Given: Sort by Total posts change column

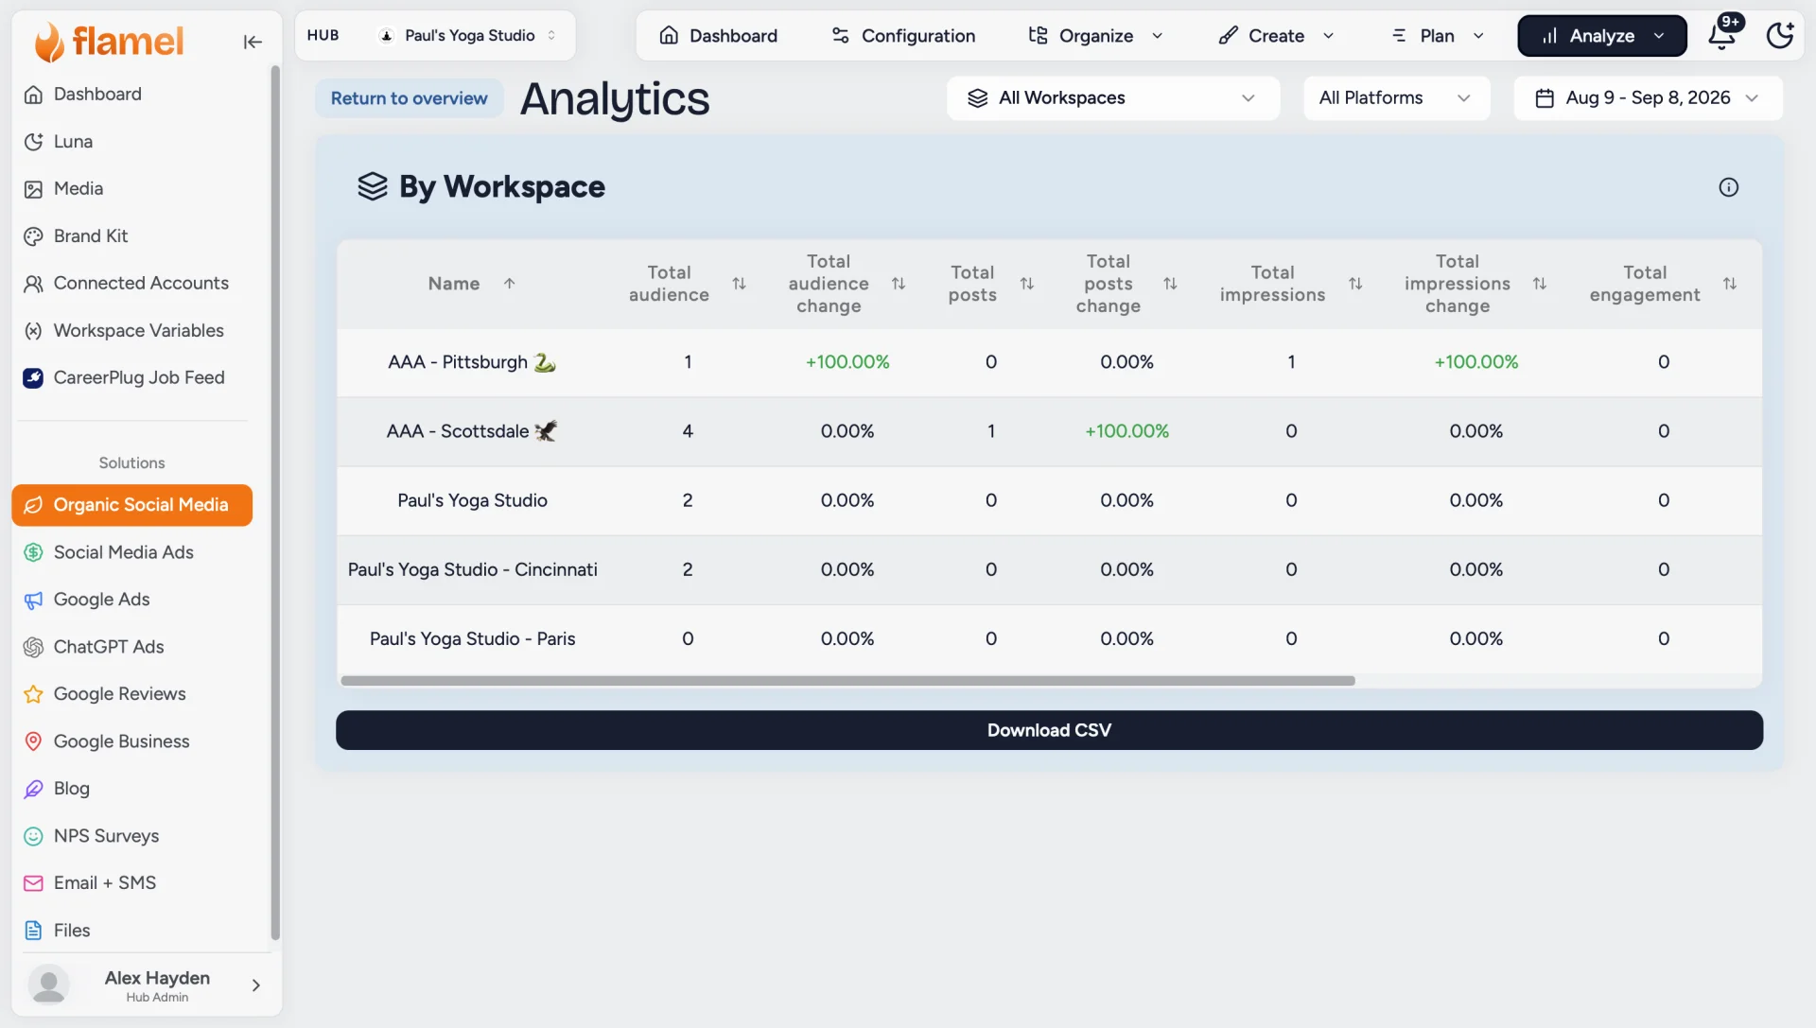Looking at the screenshot, I should 1170,284.
